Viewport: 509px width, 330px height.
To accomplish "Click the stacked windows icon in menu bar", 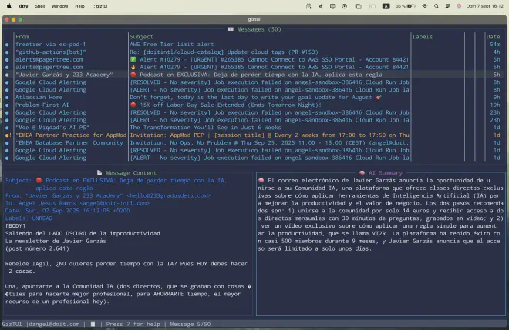I will [x=358, y=6].
